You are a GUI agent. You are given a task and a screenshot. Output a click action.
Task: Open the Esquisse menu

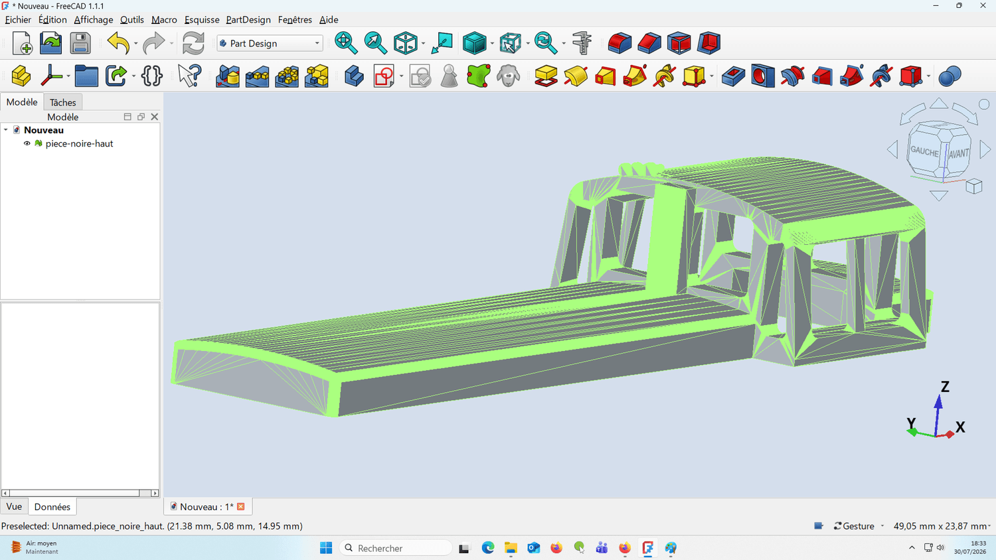click(202, 20)
